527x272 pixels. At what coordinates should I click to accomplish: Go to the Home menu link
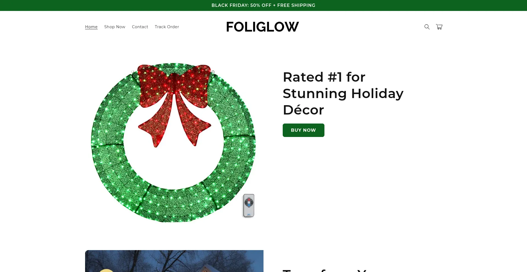point(91,27)
